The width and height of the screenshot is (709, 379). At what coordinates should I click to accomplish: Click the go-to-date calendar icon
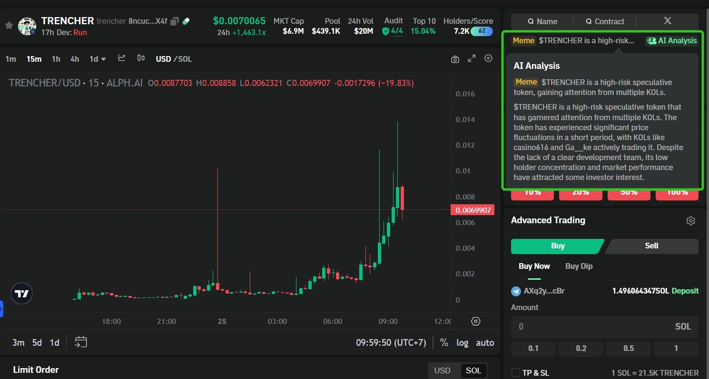[x=81, y=342]
